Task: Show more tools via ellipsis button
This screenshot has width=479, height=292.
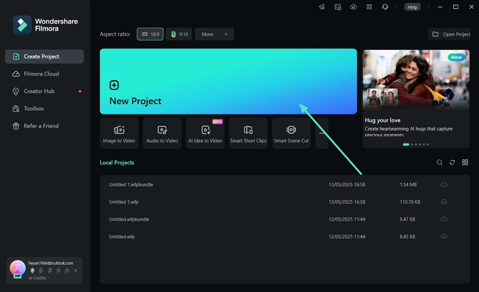Action: point(322,133)
